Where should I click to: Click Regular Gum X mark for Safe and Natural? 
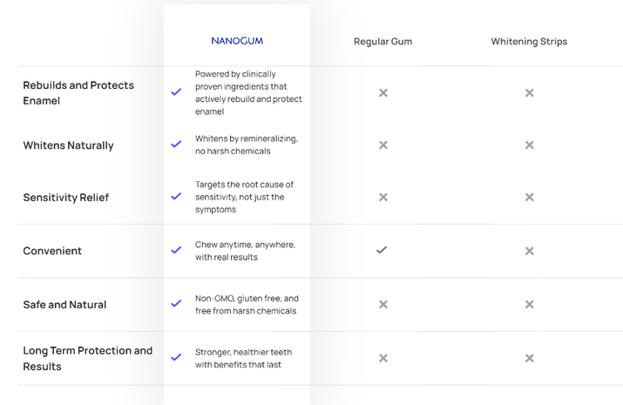383,305
